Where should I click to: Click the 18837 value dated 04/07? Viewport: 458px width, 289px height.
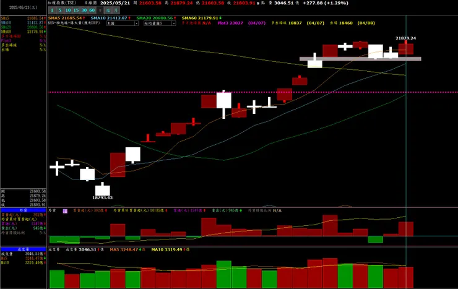[295, 23]
